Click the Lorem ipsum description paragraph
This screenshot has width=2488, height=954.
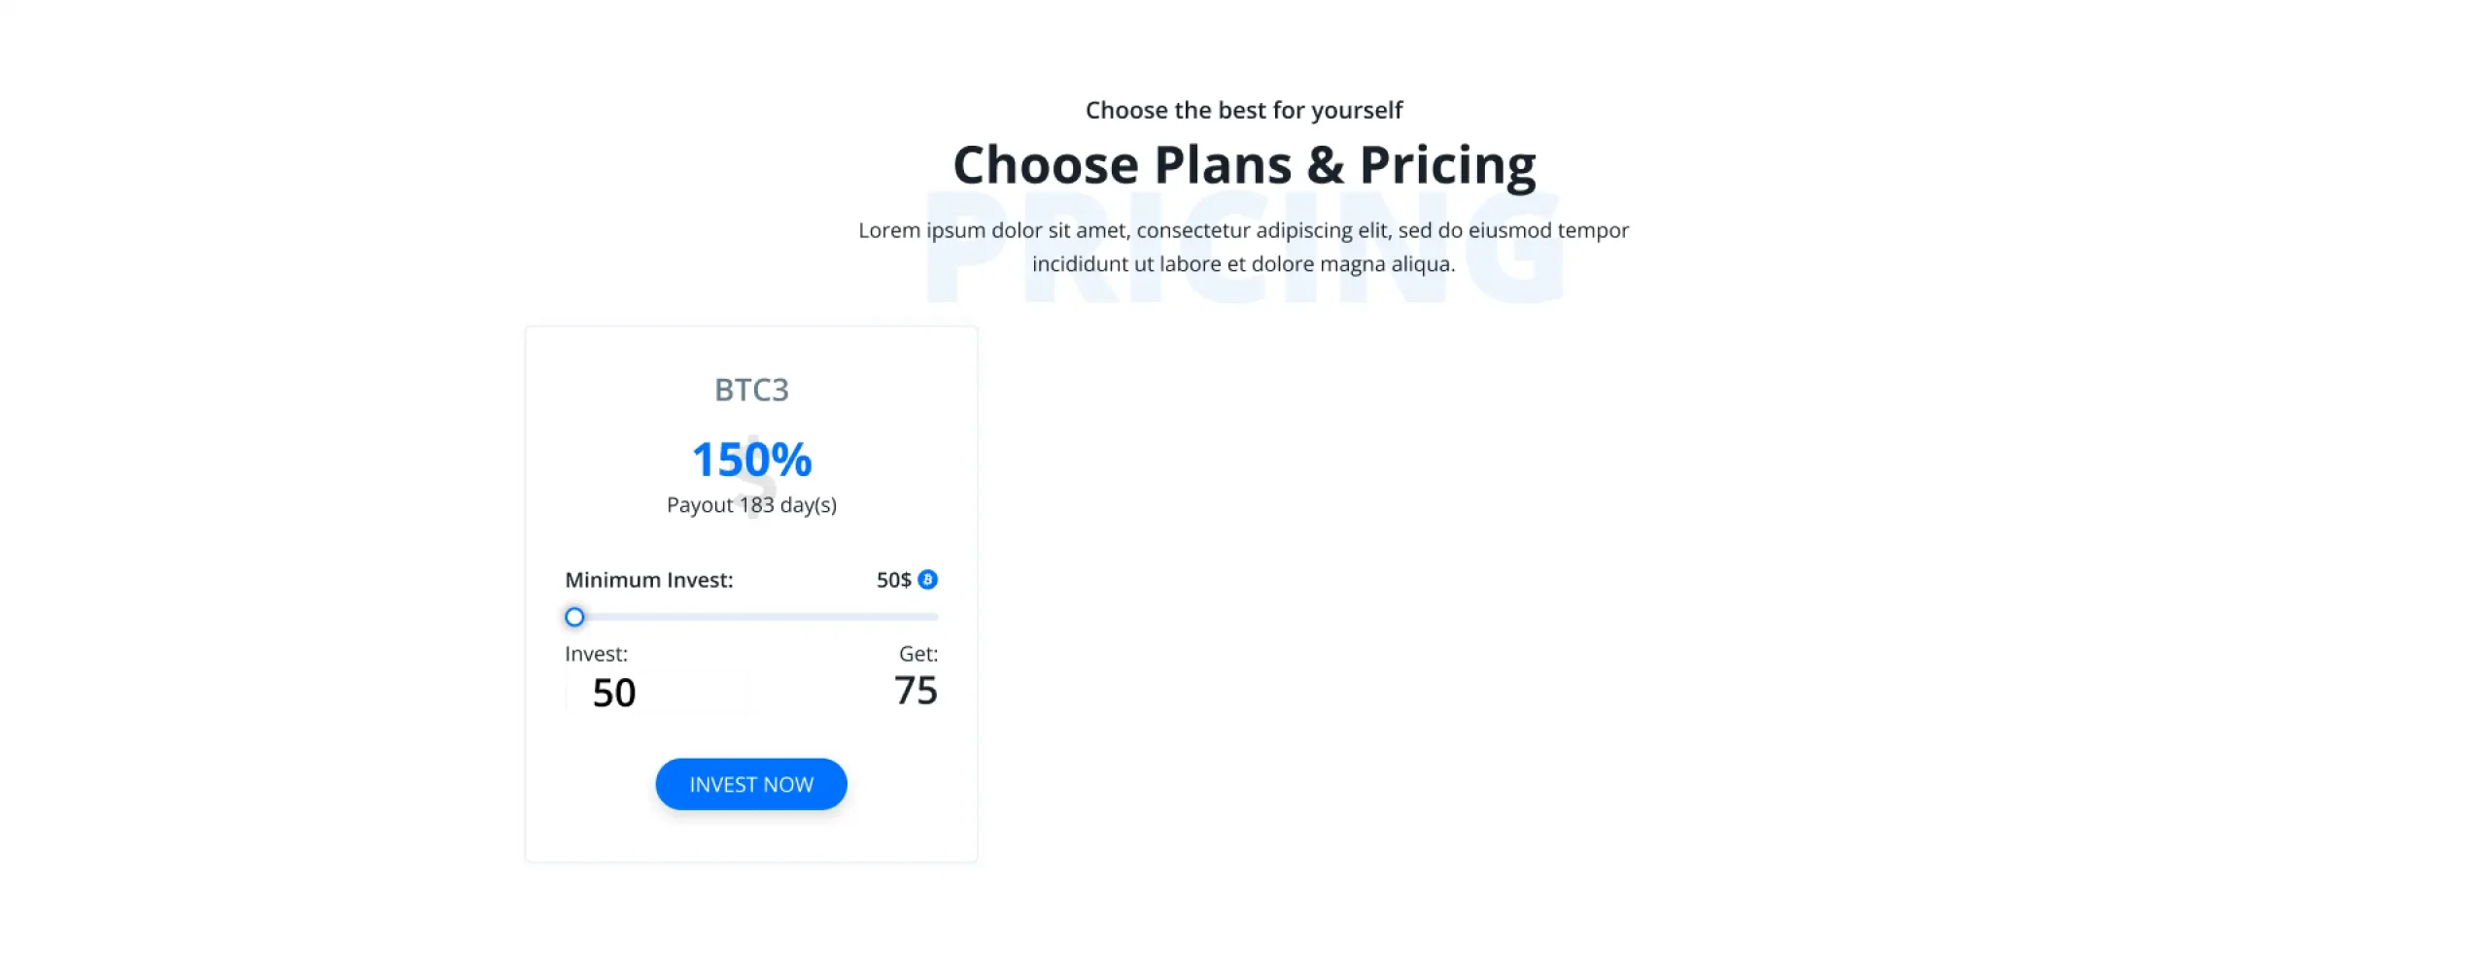pyautogui.click(x=1244, y=247)
